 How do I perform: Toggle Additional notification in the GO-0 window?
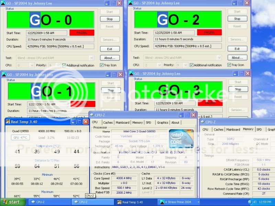click(64, 65)
